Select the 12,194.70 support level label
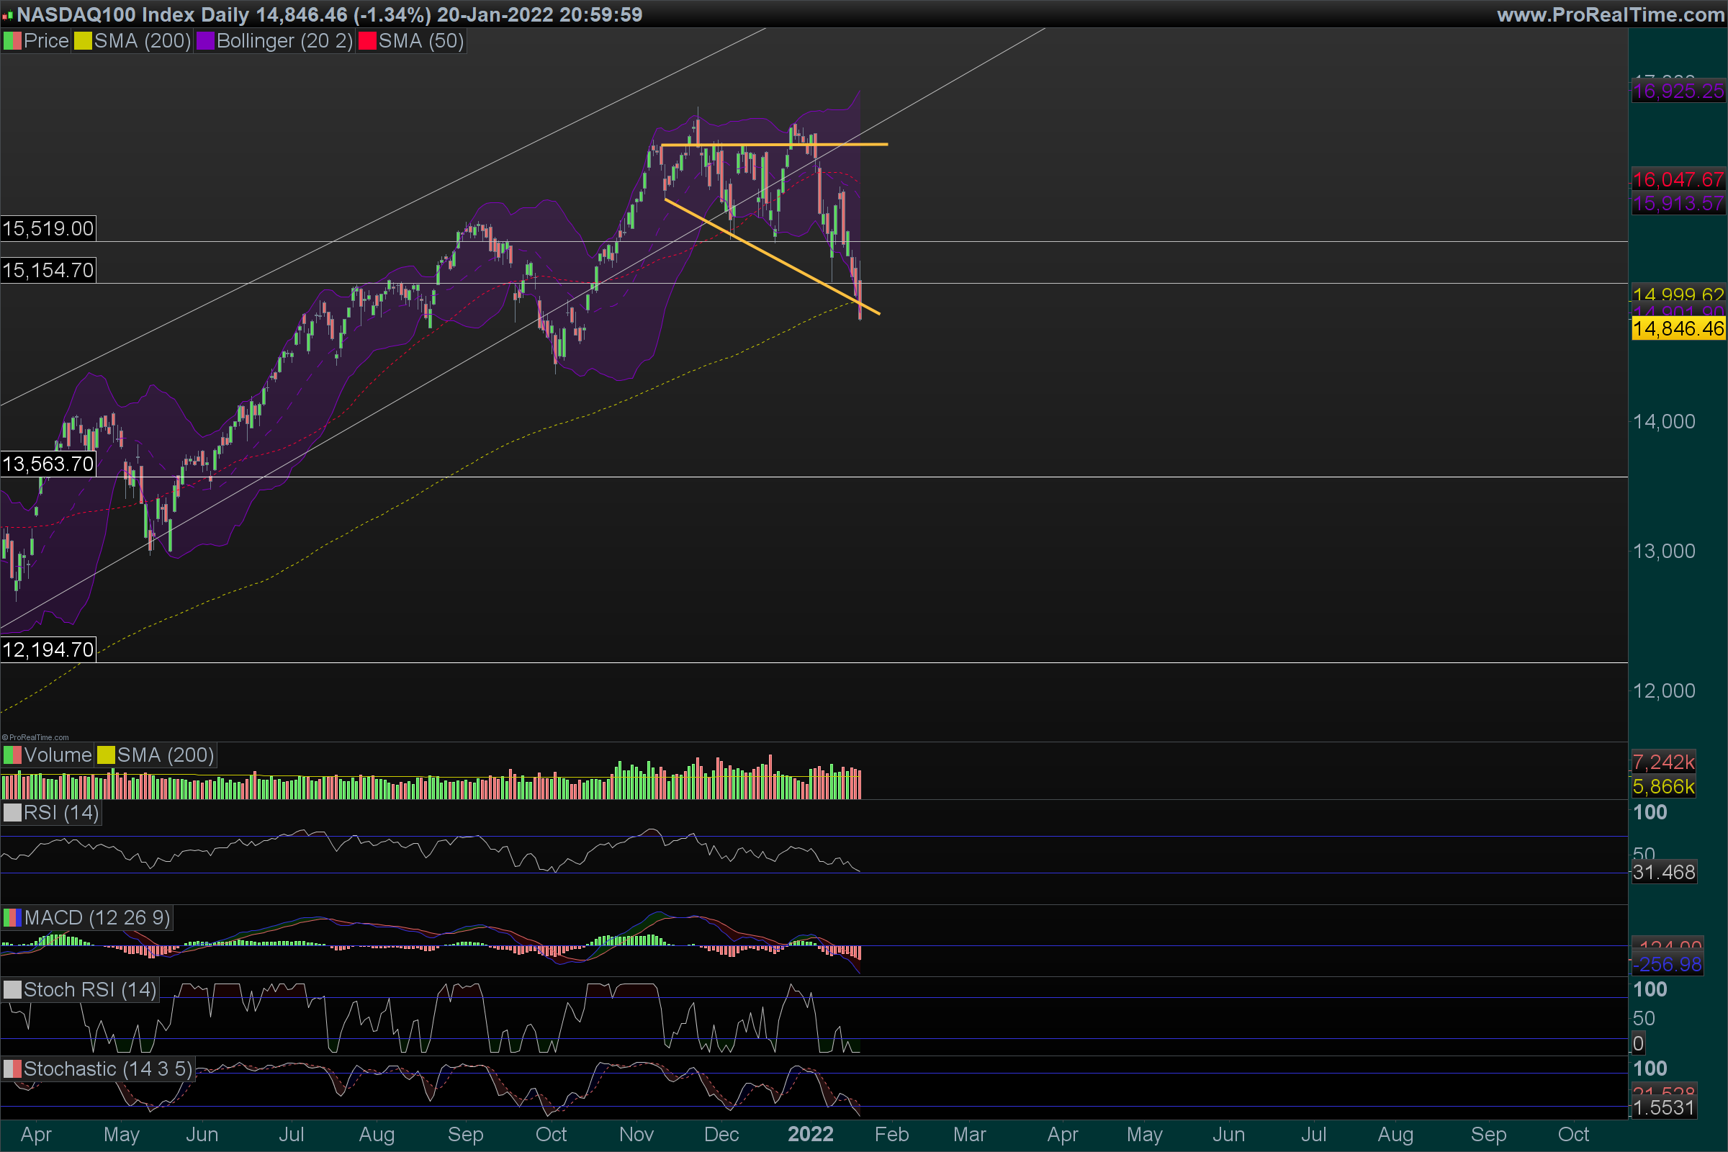Screen dimensions: 1728x1152 [48, 649]
